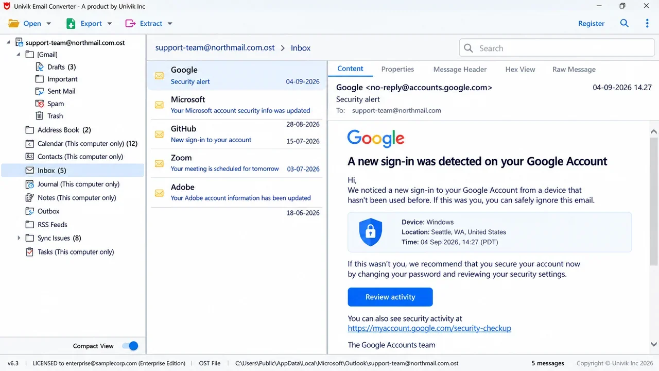
Task: Click the Inbox envelope icon in tree
Action: coord(30,171)
